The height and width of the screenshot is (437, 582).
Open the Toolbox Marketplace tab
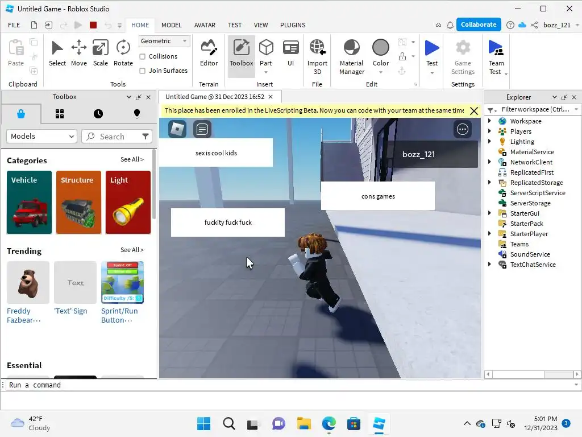click(x=21, y=114)
